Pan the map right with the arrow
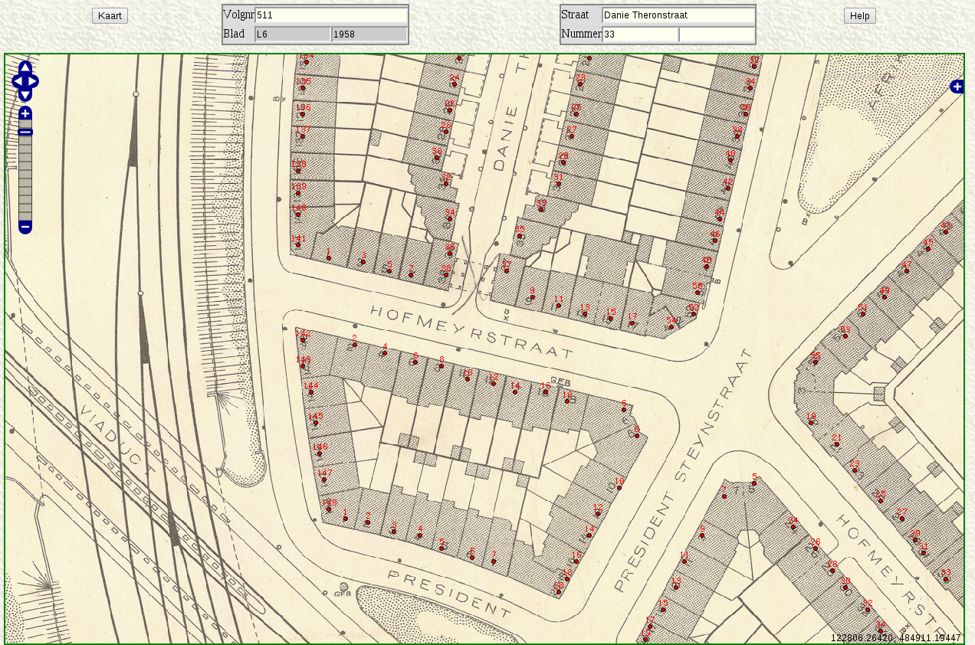The image size is (975, 645). click(33, 81)
